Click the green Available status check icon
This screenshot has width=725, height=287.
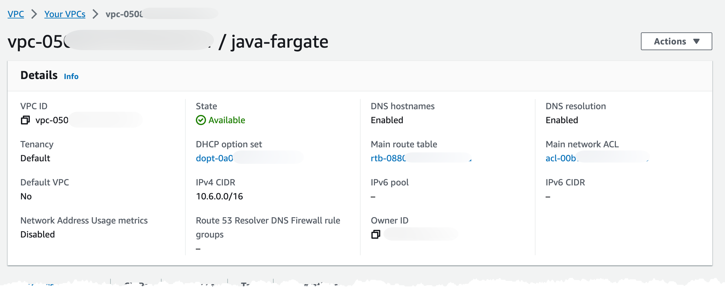tap(201, 120)
